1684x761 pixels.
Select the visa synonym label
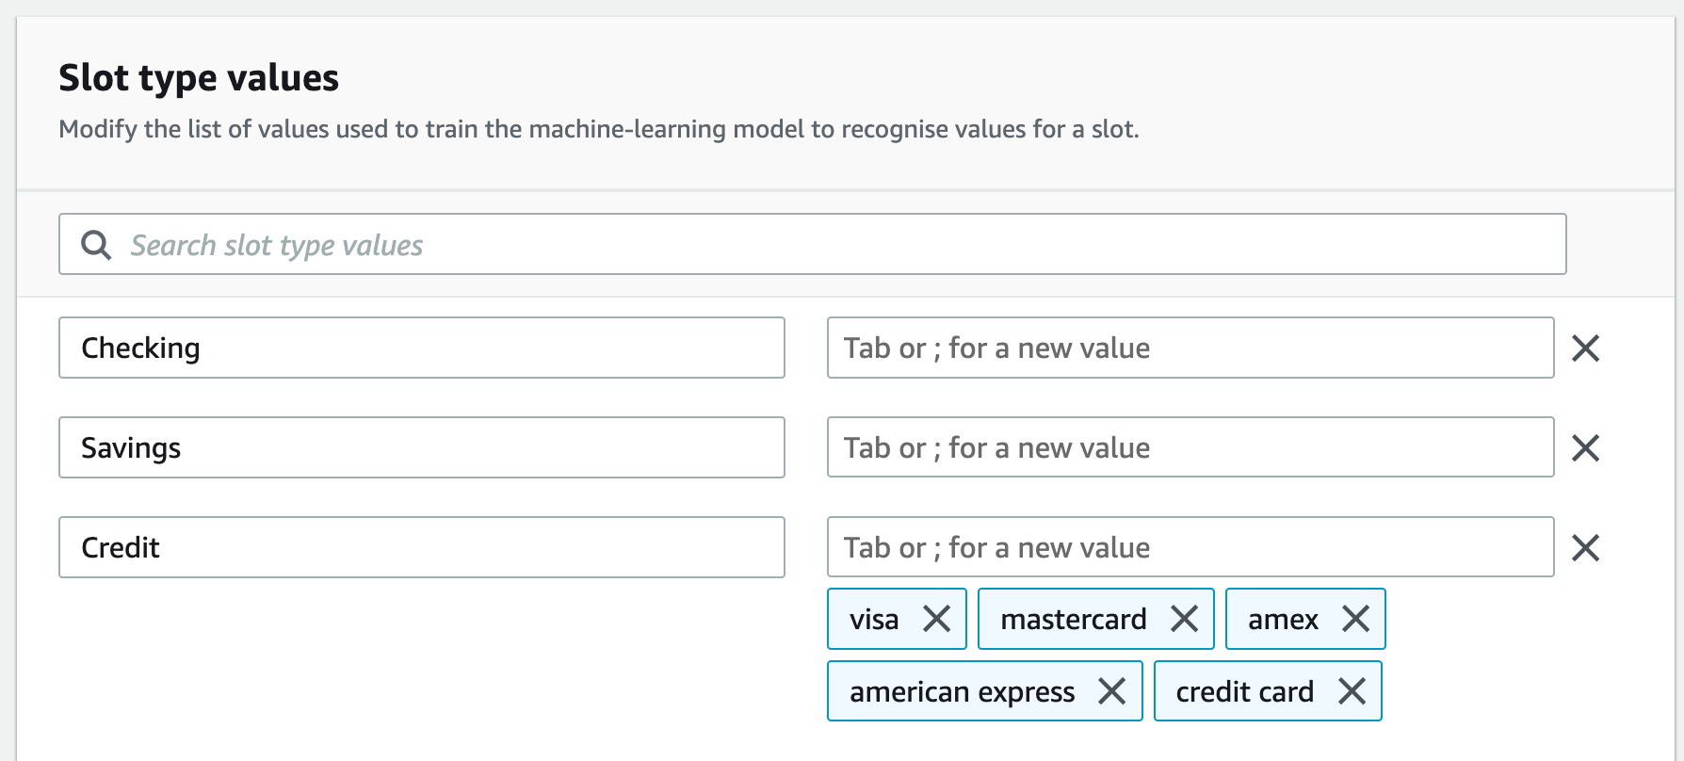[x=873, y=620]
